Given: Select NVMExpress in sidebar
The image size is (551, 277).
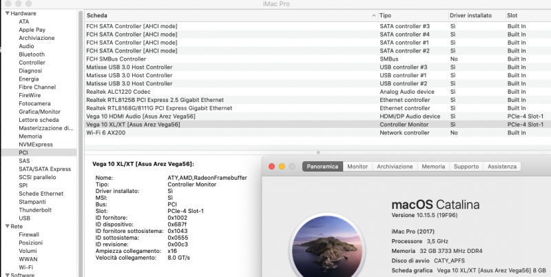Looking at the screenshot, I should tap(36, 145).
